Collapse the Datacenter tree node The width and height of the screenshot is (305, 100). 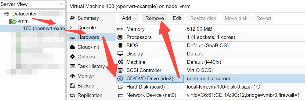(2, 14)
